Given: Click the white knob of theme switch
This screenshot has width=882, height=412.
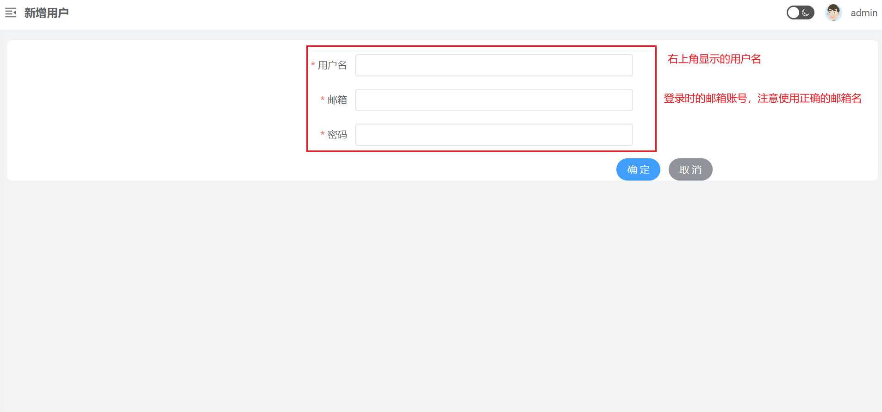Looking at the screenshot, I should [x=794, y=12].
